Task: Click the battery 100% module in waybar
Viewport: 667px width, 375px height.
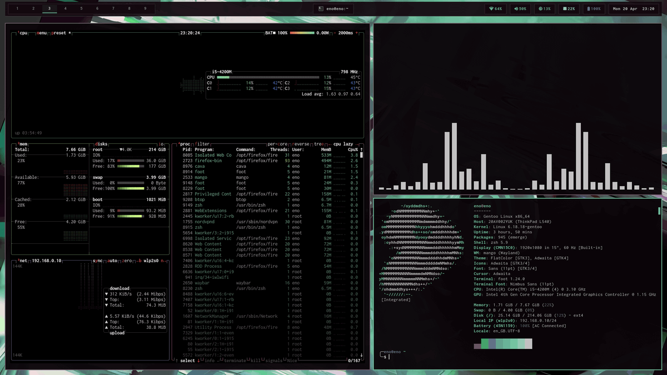Action: tap(593, 9)
